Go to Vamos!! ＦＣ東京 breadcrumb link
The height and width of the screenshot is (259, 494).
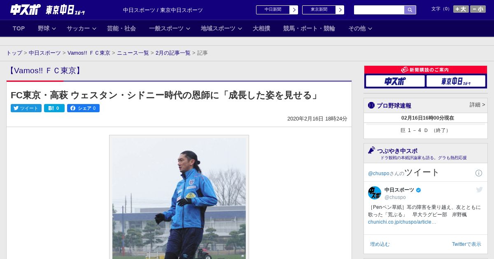click(89, 53)
